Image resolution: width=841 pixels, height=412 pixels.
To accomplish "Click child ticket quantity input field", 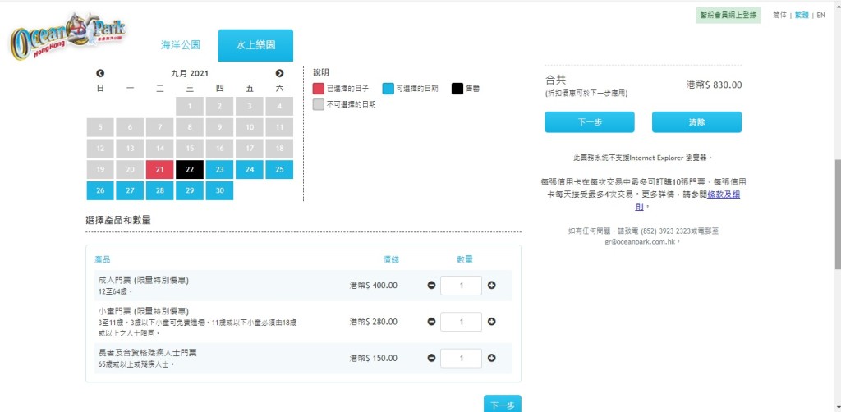I will tap(462, 322).
